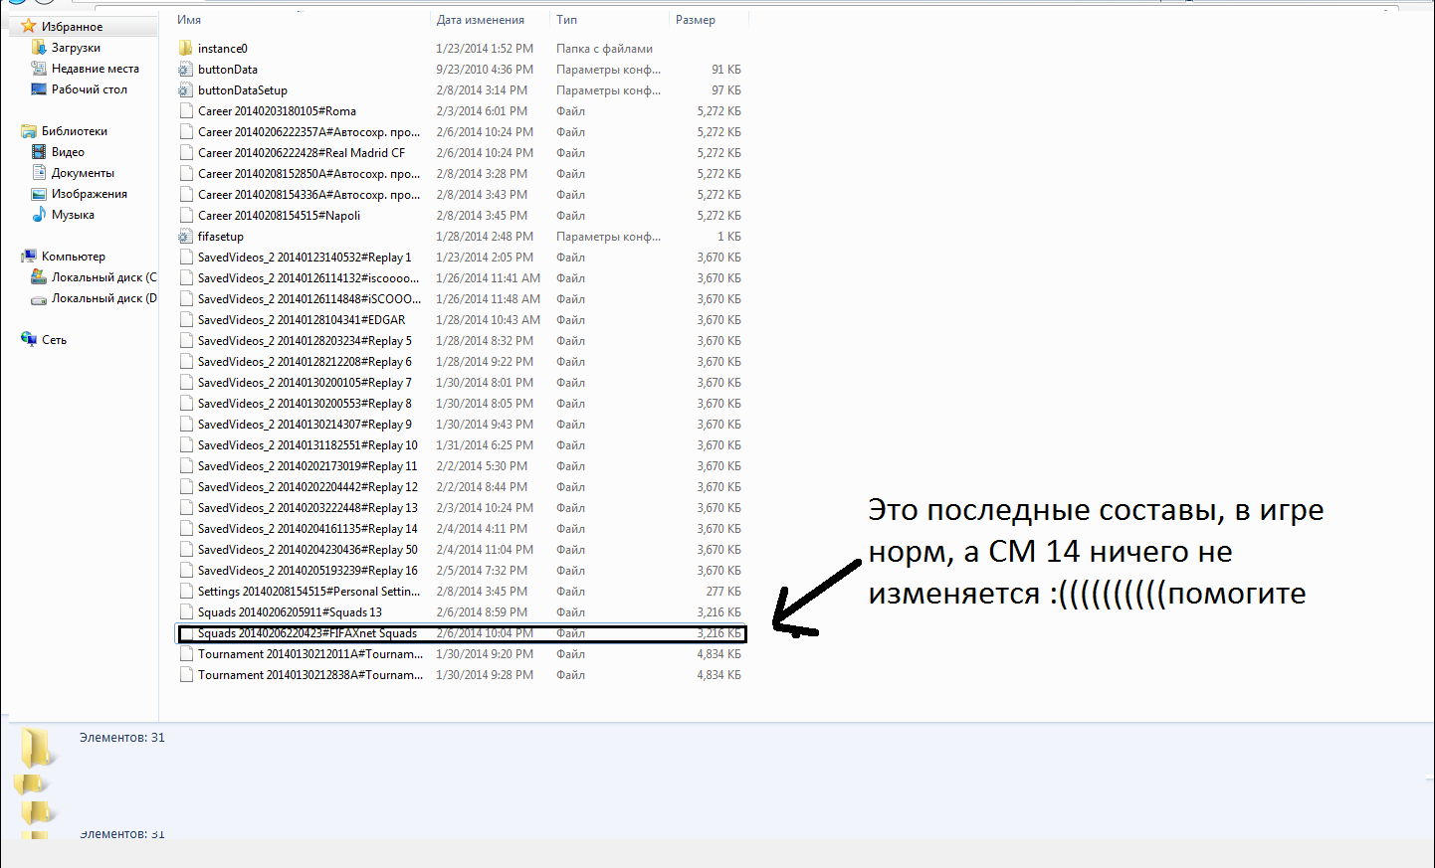The image size is (1435, 868).
Task: Open Недавние места in the sidebar
Action: click(96, 69)
